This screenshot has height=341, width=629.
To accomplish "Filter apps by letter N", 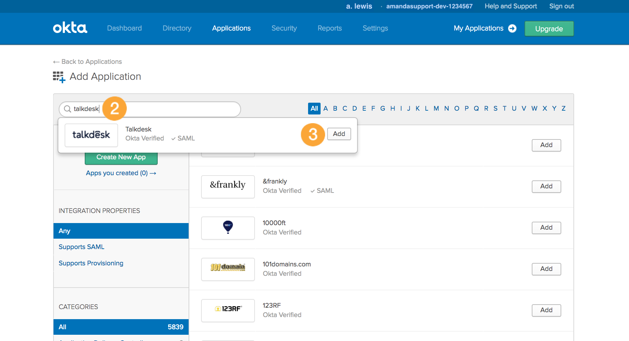I will (447, 109).
